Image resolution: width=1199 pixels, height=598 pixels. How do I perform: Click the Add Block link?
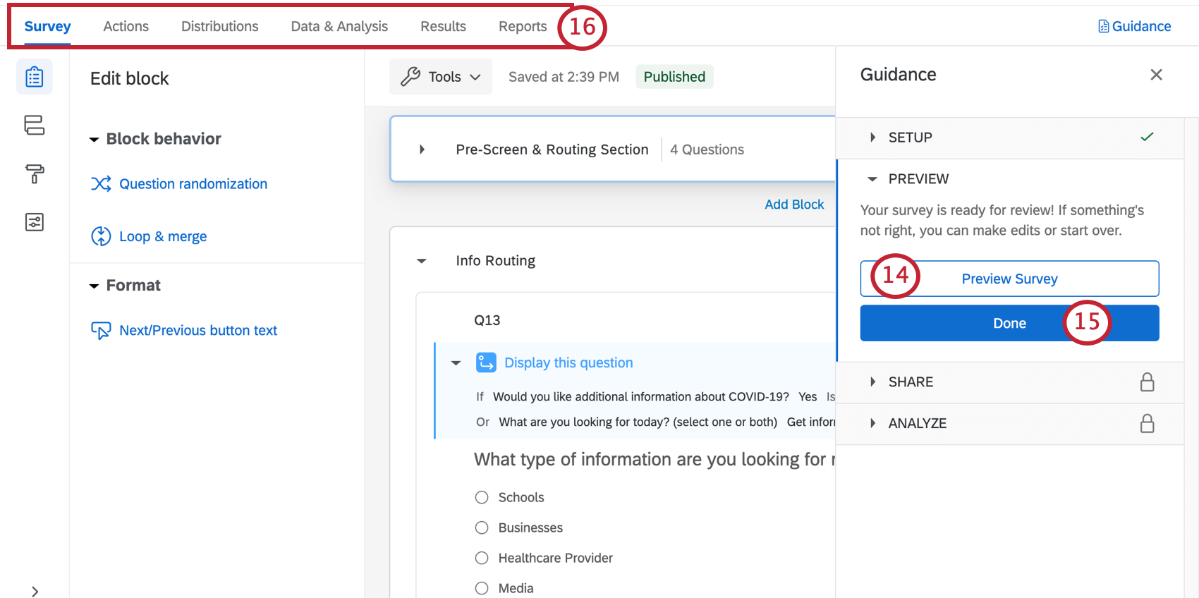coord(794,204)
